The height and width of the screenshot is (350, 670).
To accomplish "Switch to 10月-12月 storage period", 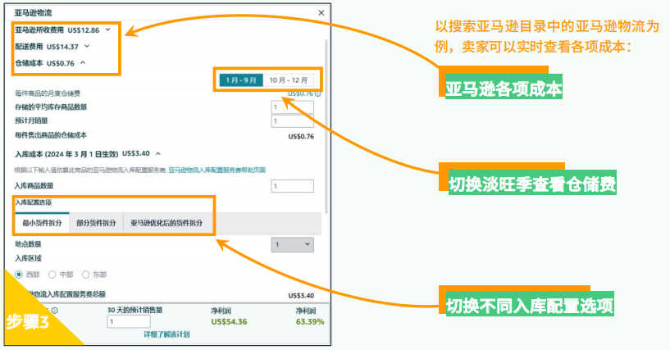I will (x=288, y=80).
